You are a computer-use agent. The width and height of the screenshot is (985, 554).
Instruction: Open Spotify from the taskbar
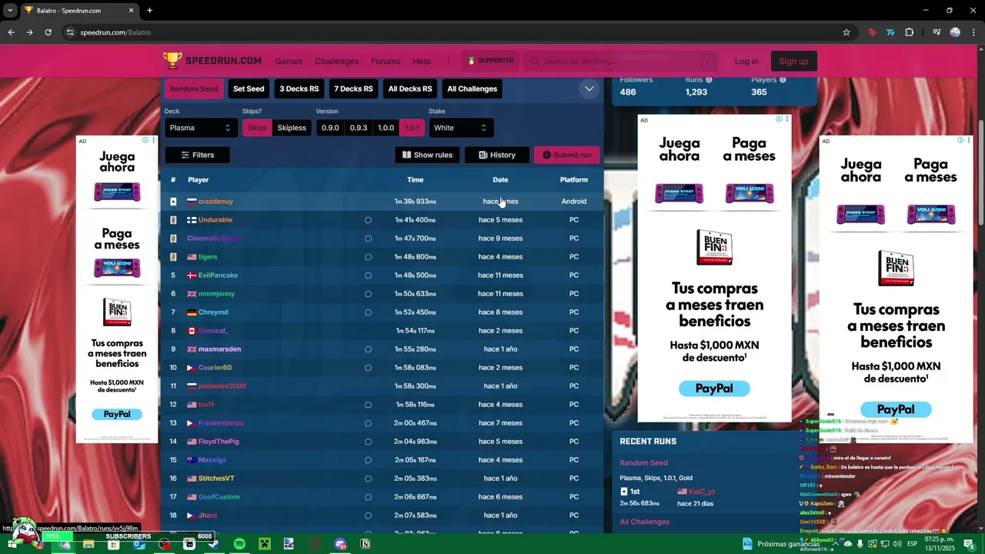click(239, 544)
